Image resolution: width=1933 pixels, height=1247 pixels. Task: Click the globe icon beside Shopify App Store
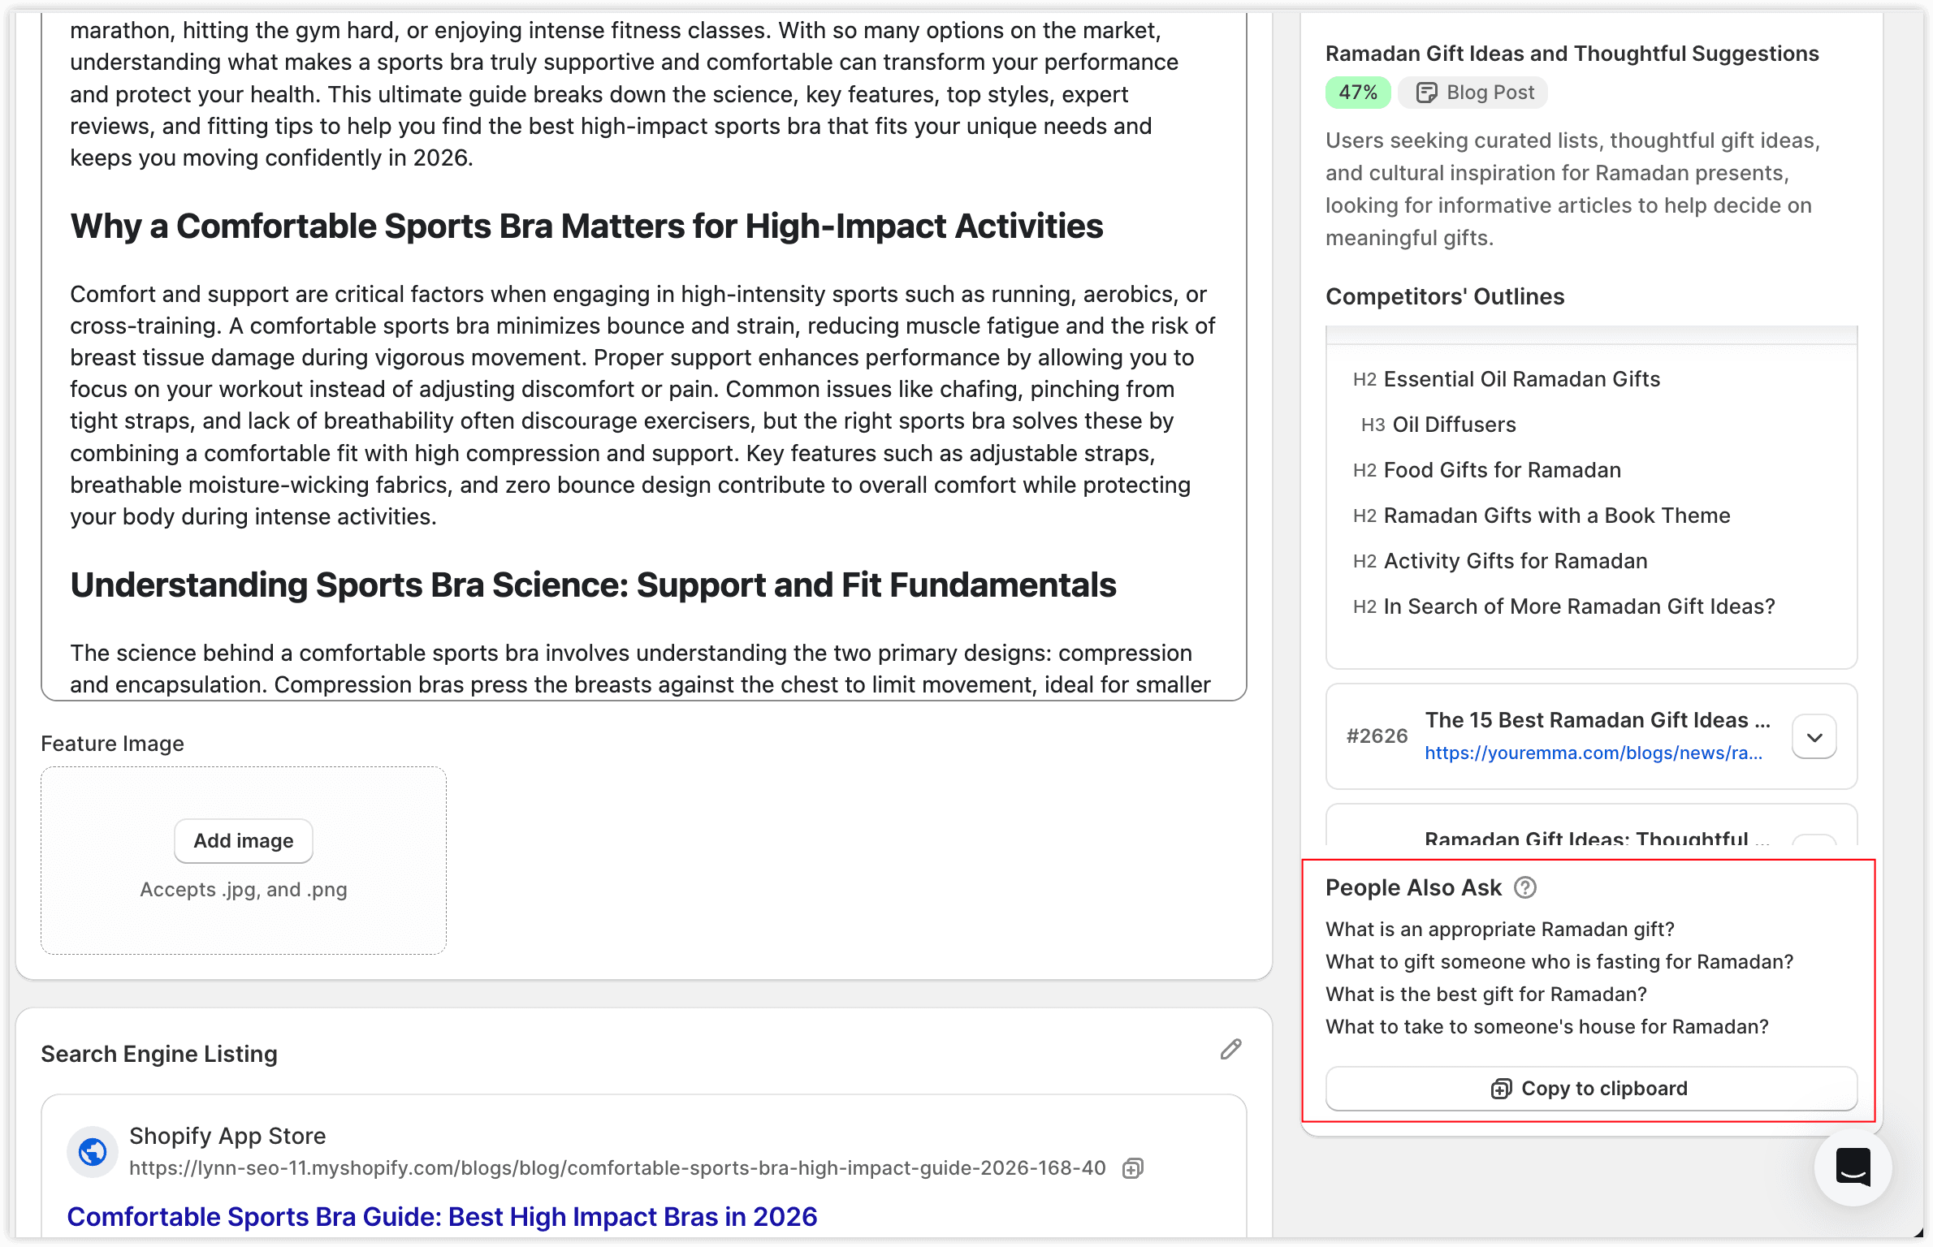(93, 1151)
